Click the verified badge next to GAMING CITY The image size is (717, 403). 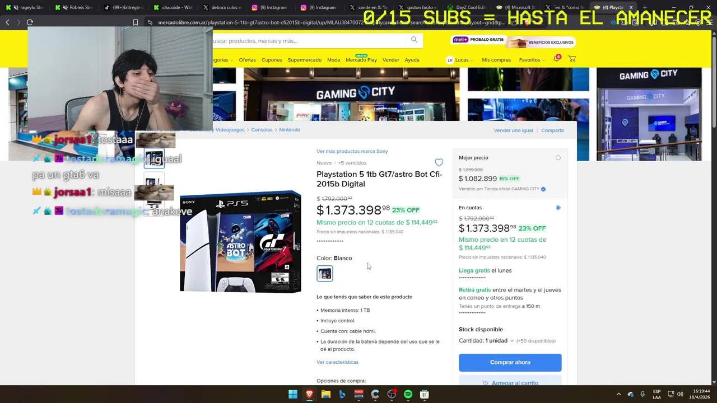tap(543, 189)
